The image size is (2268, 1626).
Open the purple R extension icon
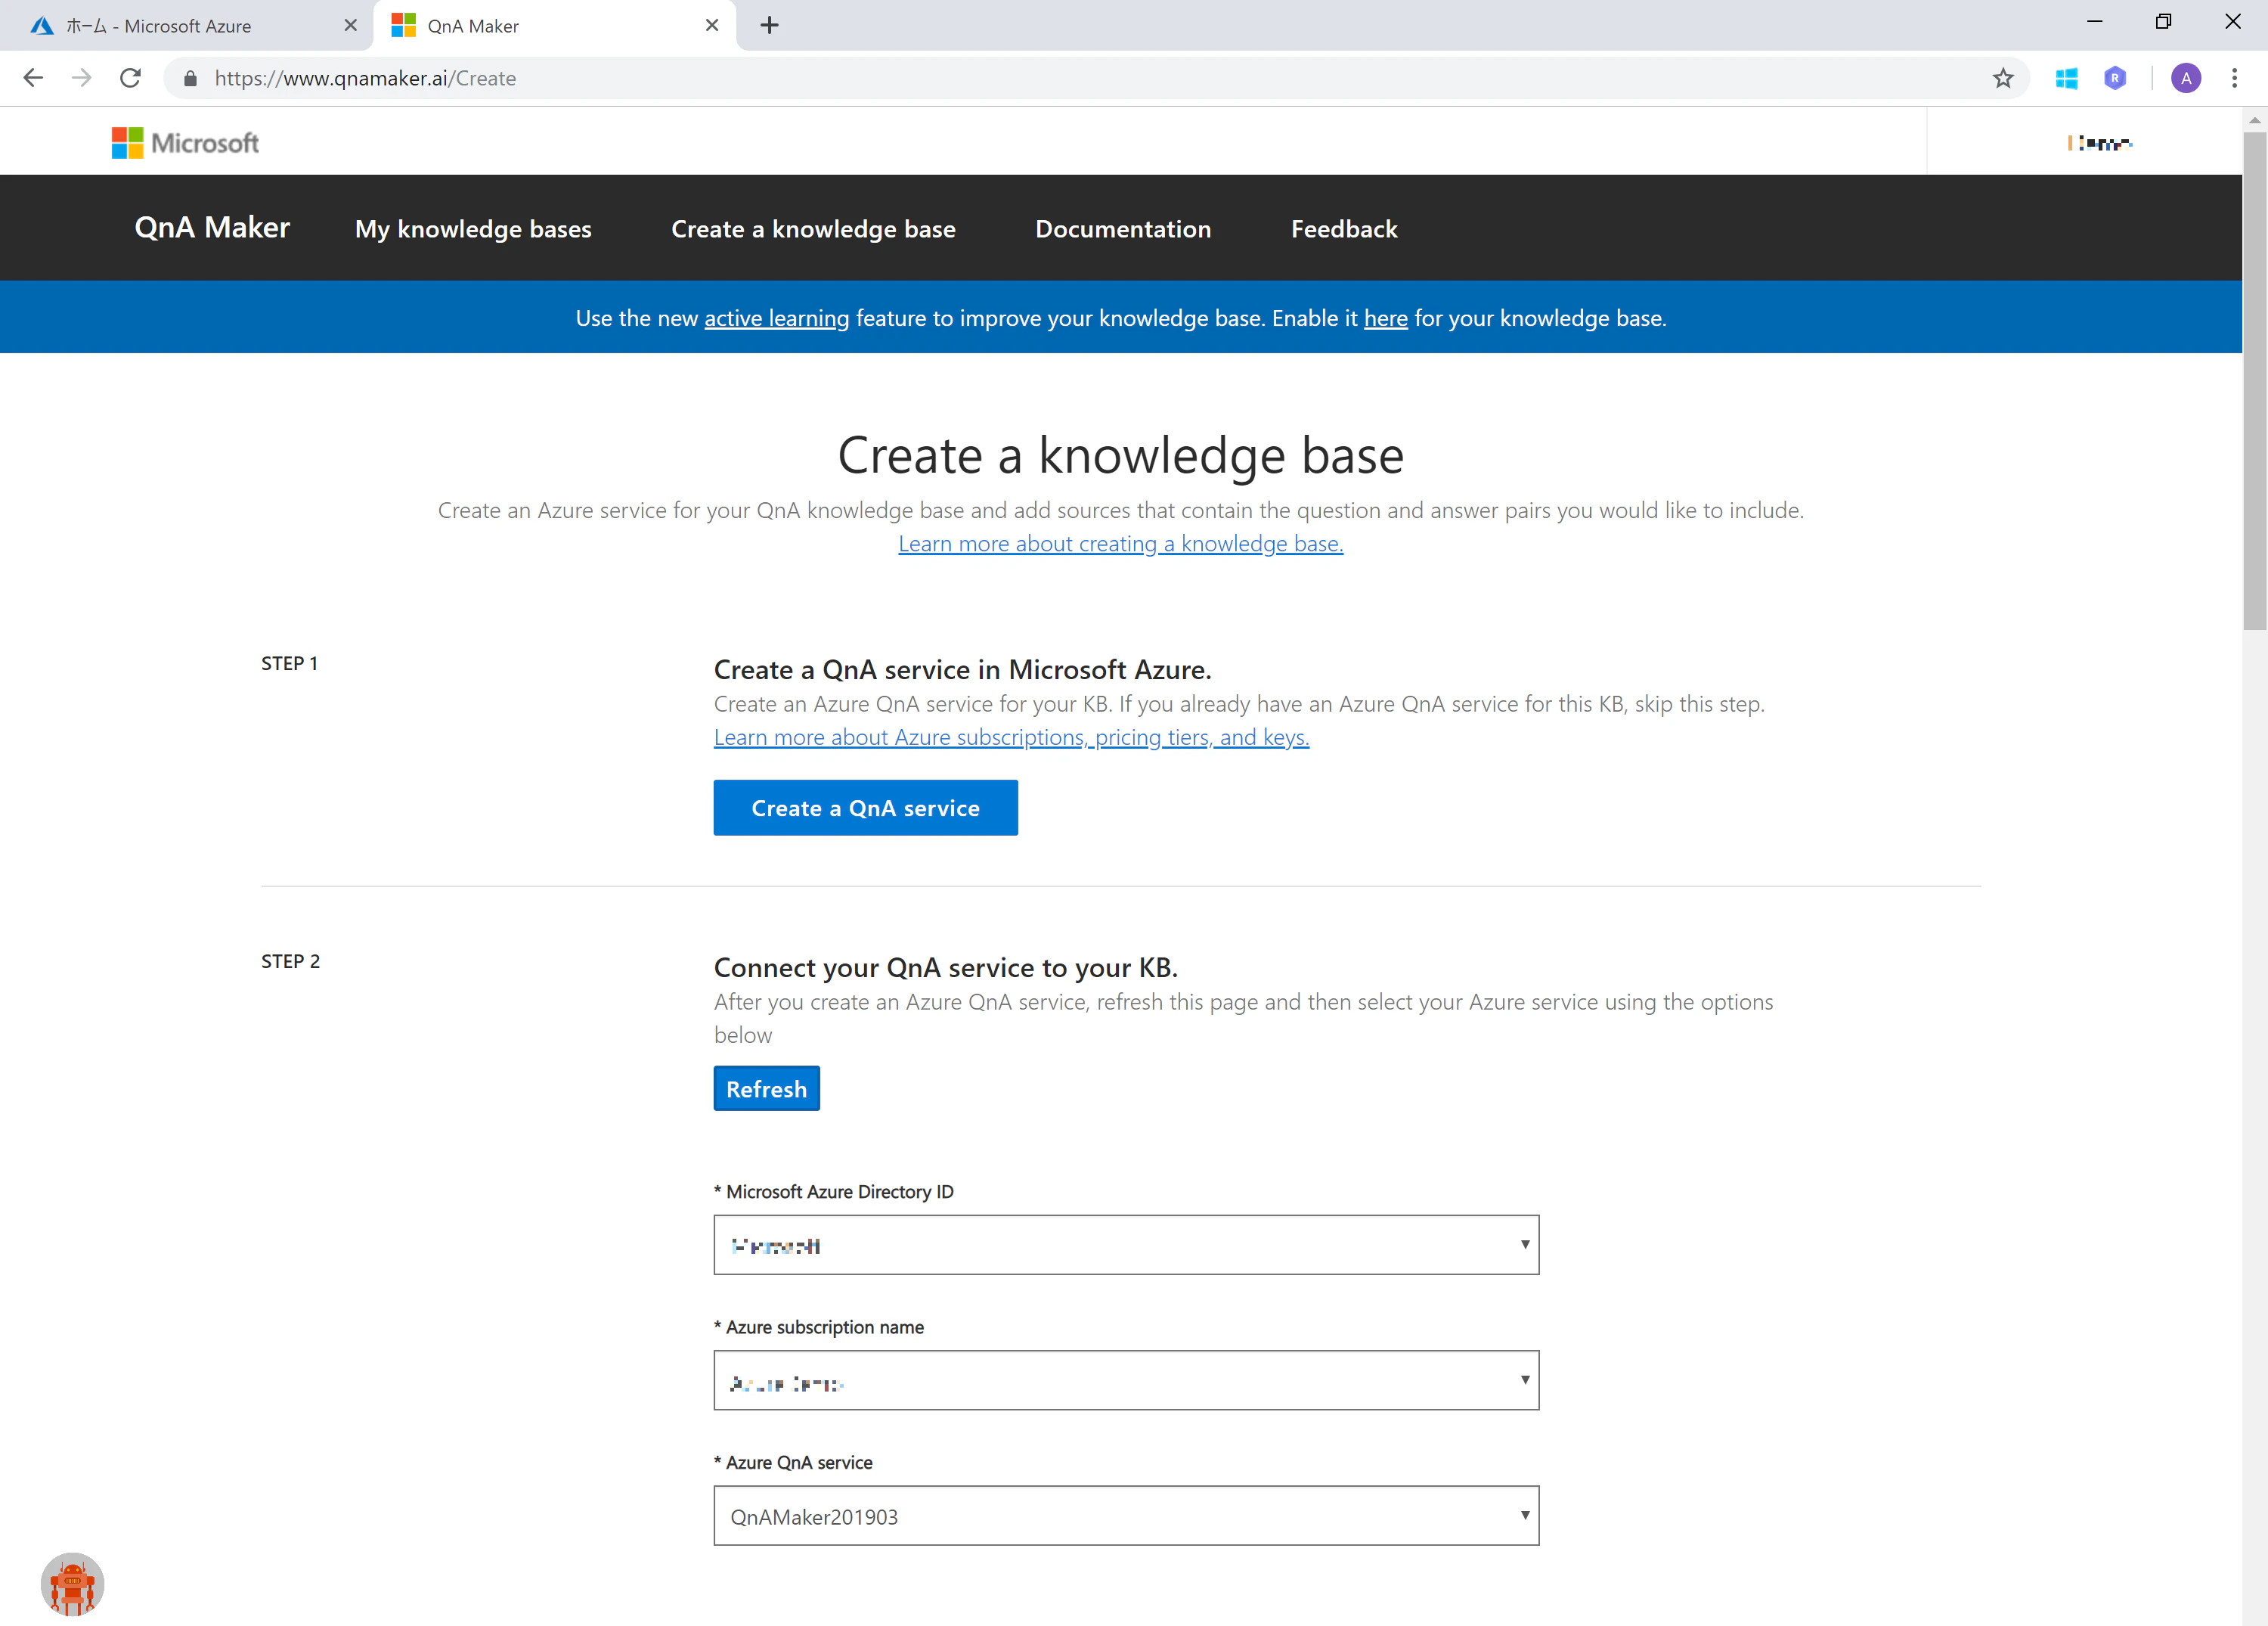coord(2114,78)
